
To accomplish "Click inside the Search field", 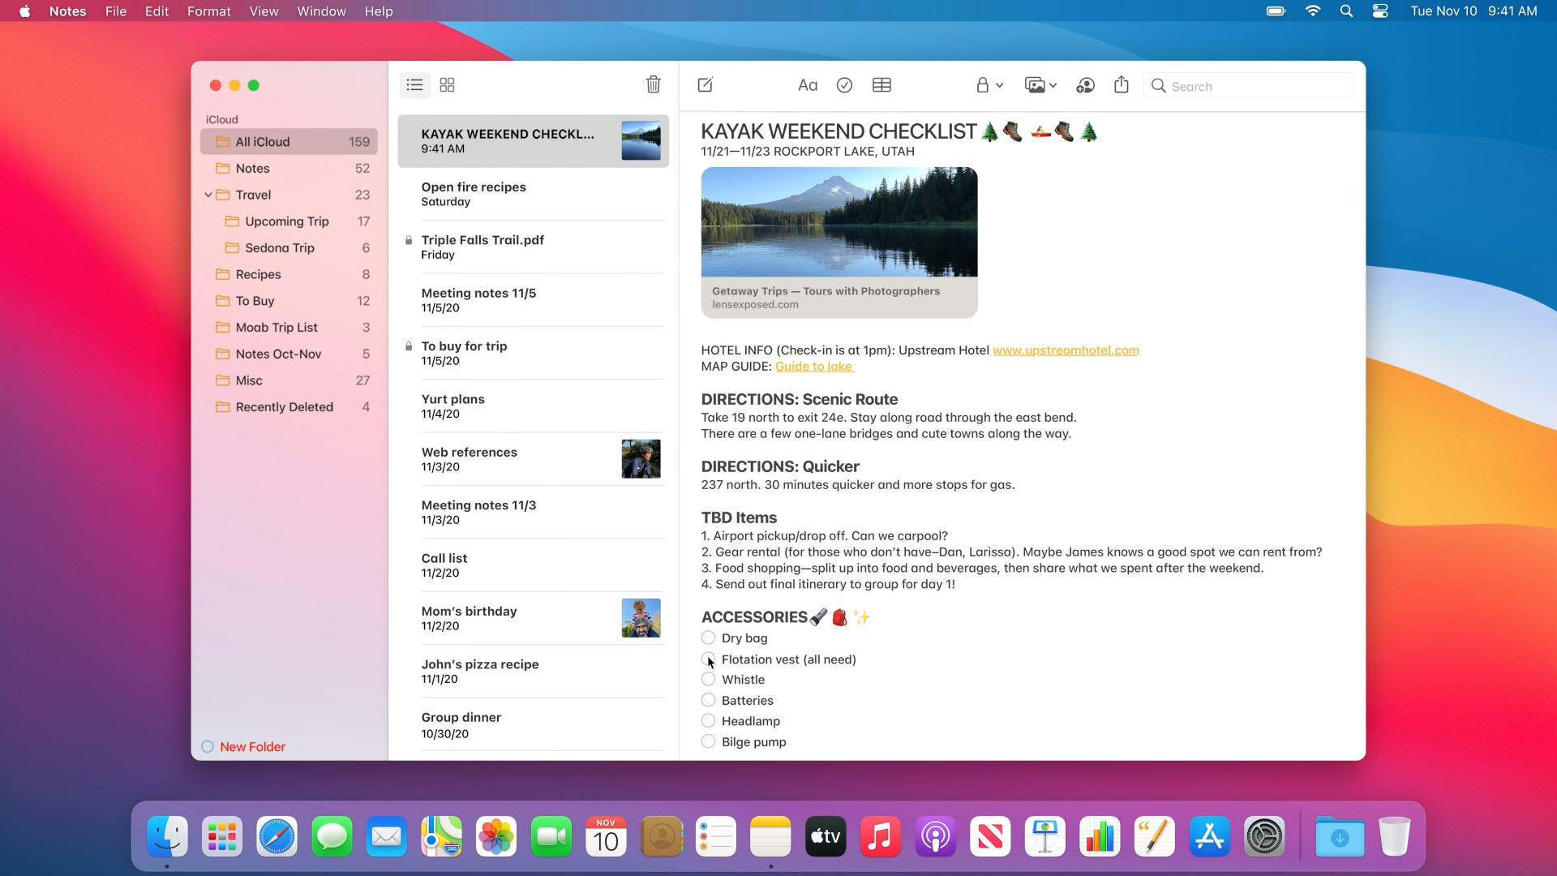I will pos(1247,86).
